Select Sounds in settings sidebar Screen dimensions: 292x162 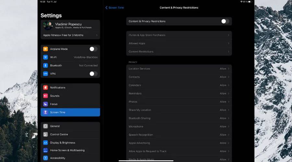(x=70, y=96)
